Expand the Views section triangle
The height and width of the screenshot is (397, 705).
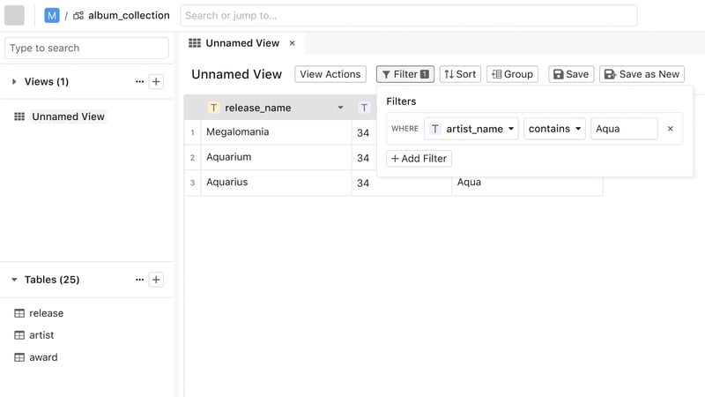point(14,82)
